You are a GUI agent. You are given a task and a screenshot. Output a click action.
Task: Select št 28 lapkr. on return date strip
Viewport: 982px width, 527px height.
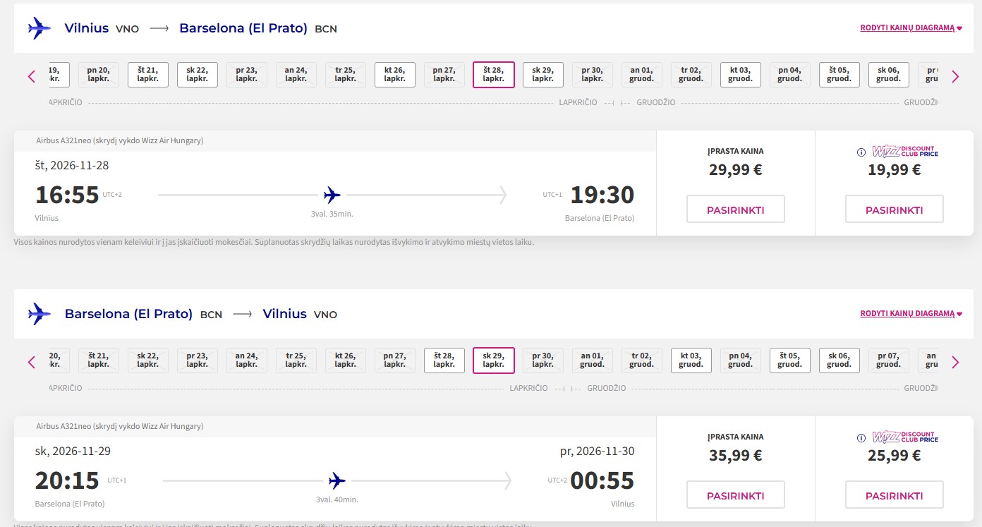444,361
